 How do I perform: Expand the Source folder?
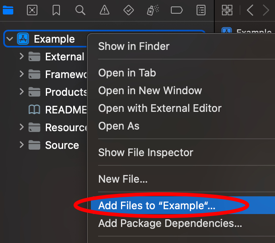tap(22, 145)
